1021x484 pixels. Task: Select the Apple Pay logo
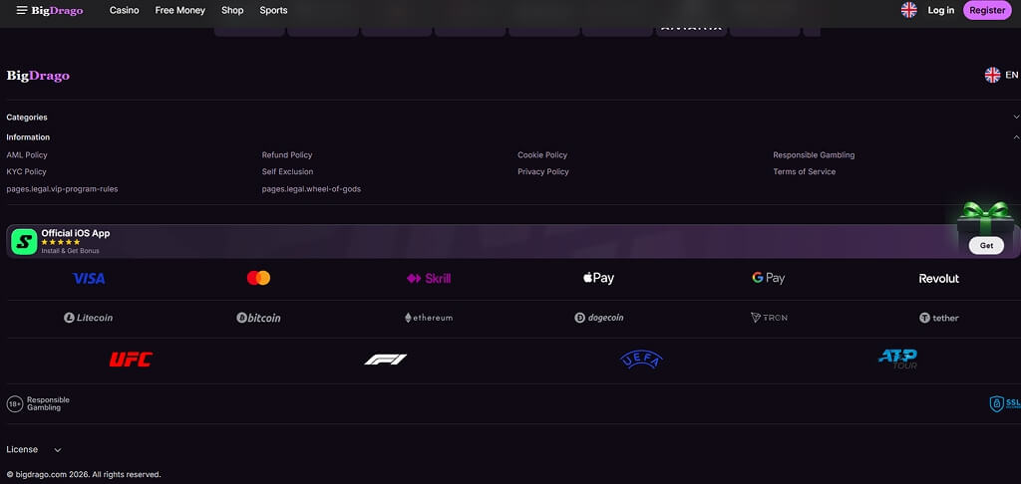598,278
